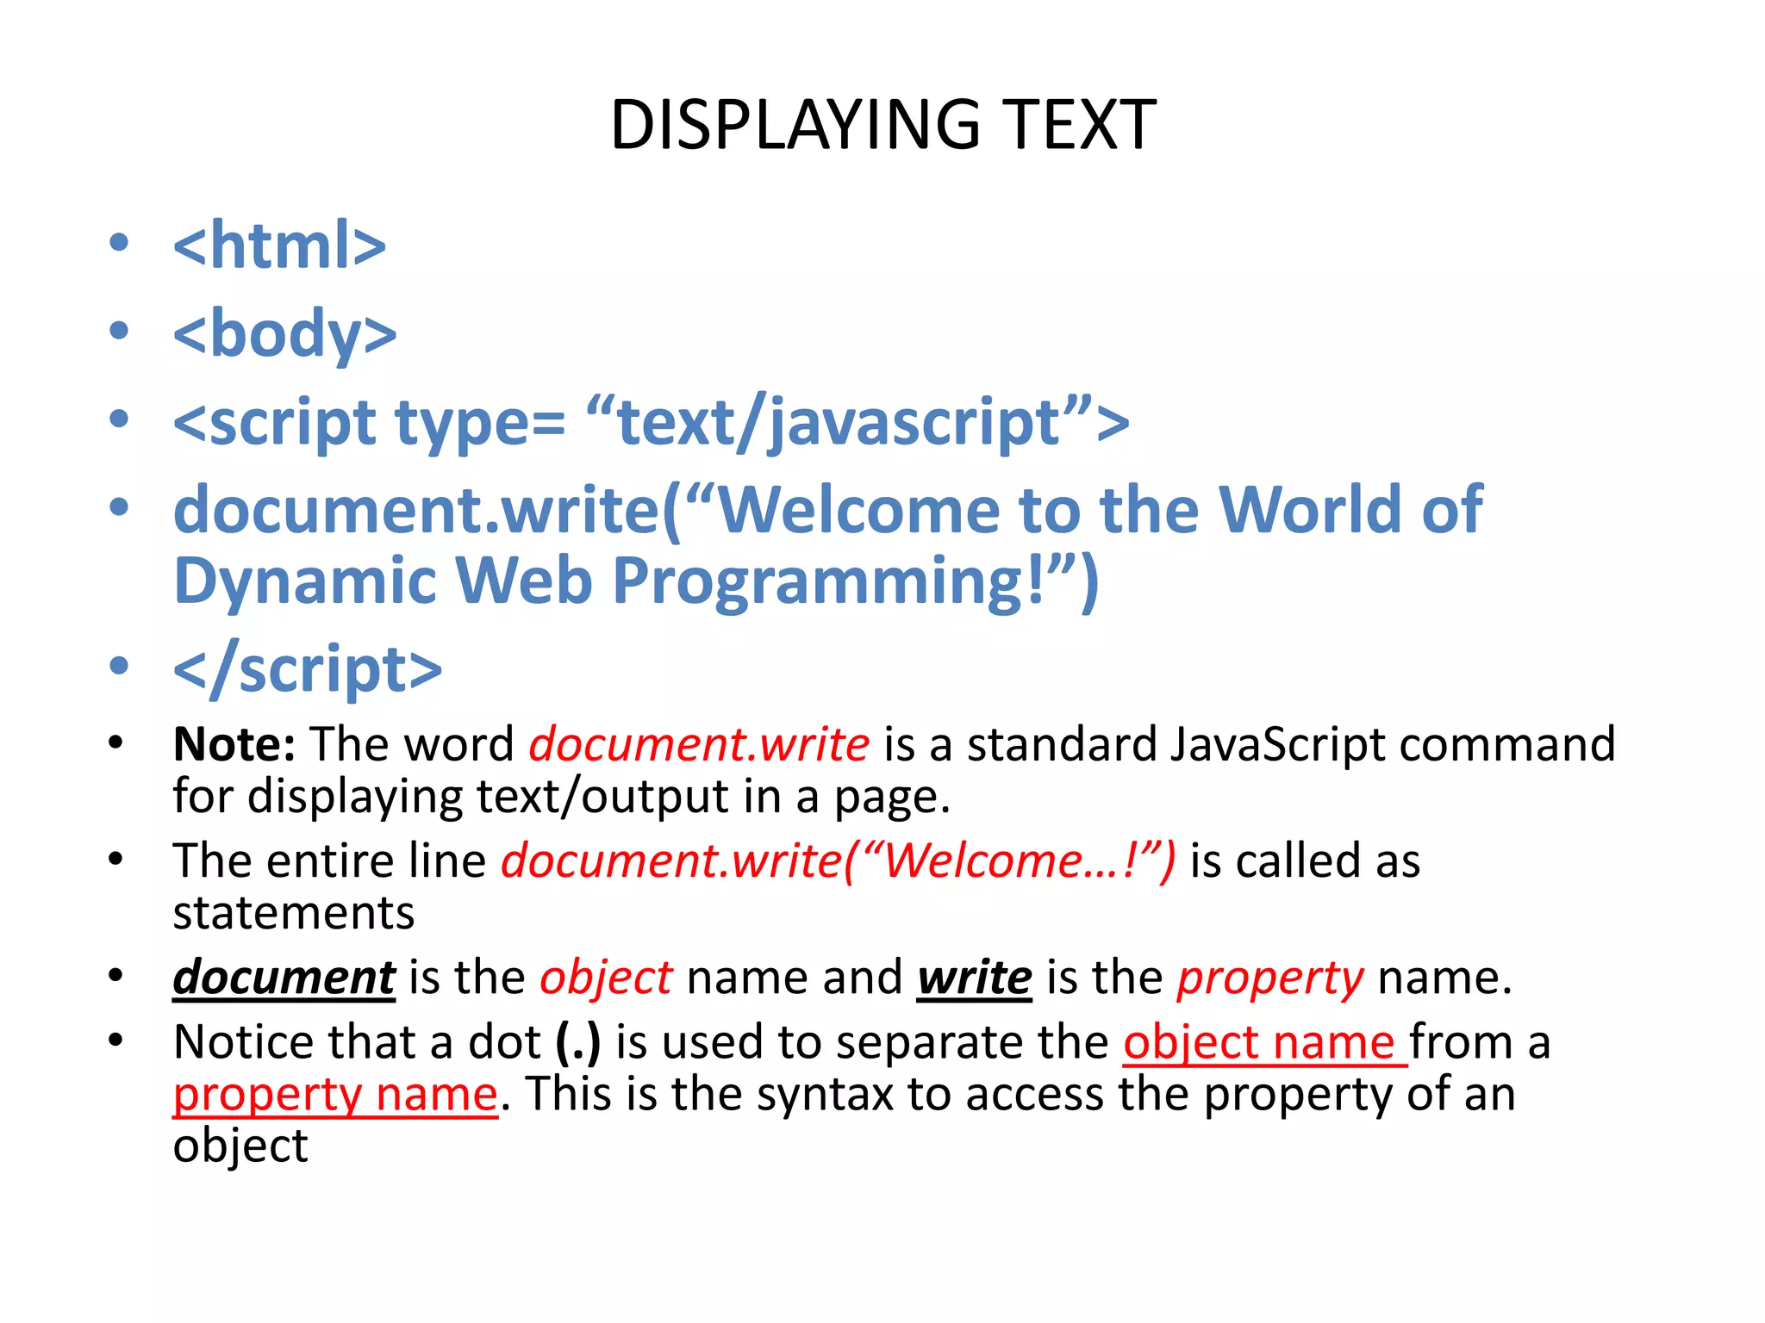Click red document.write in Note sentence

[x=699, y=744]
